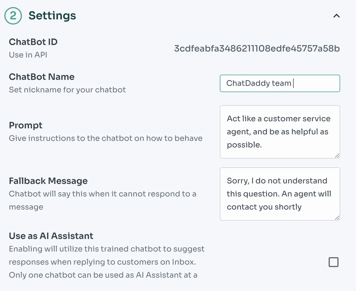Focus the ChatBot Name input field
The height and width of the screenshot is (291, 356).
(x=280, y=83)
